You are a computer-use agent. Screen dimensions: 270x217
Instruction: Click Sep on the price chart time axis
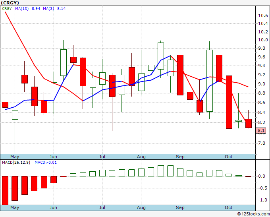coord(180,157)
